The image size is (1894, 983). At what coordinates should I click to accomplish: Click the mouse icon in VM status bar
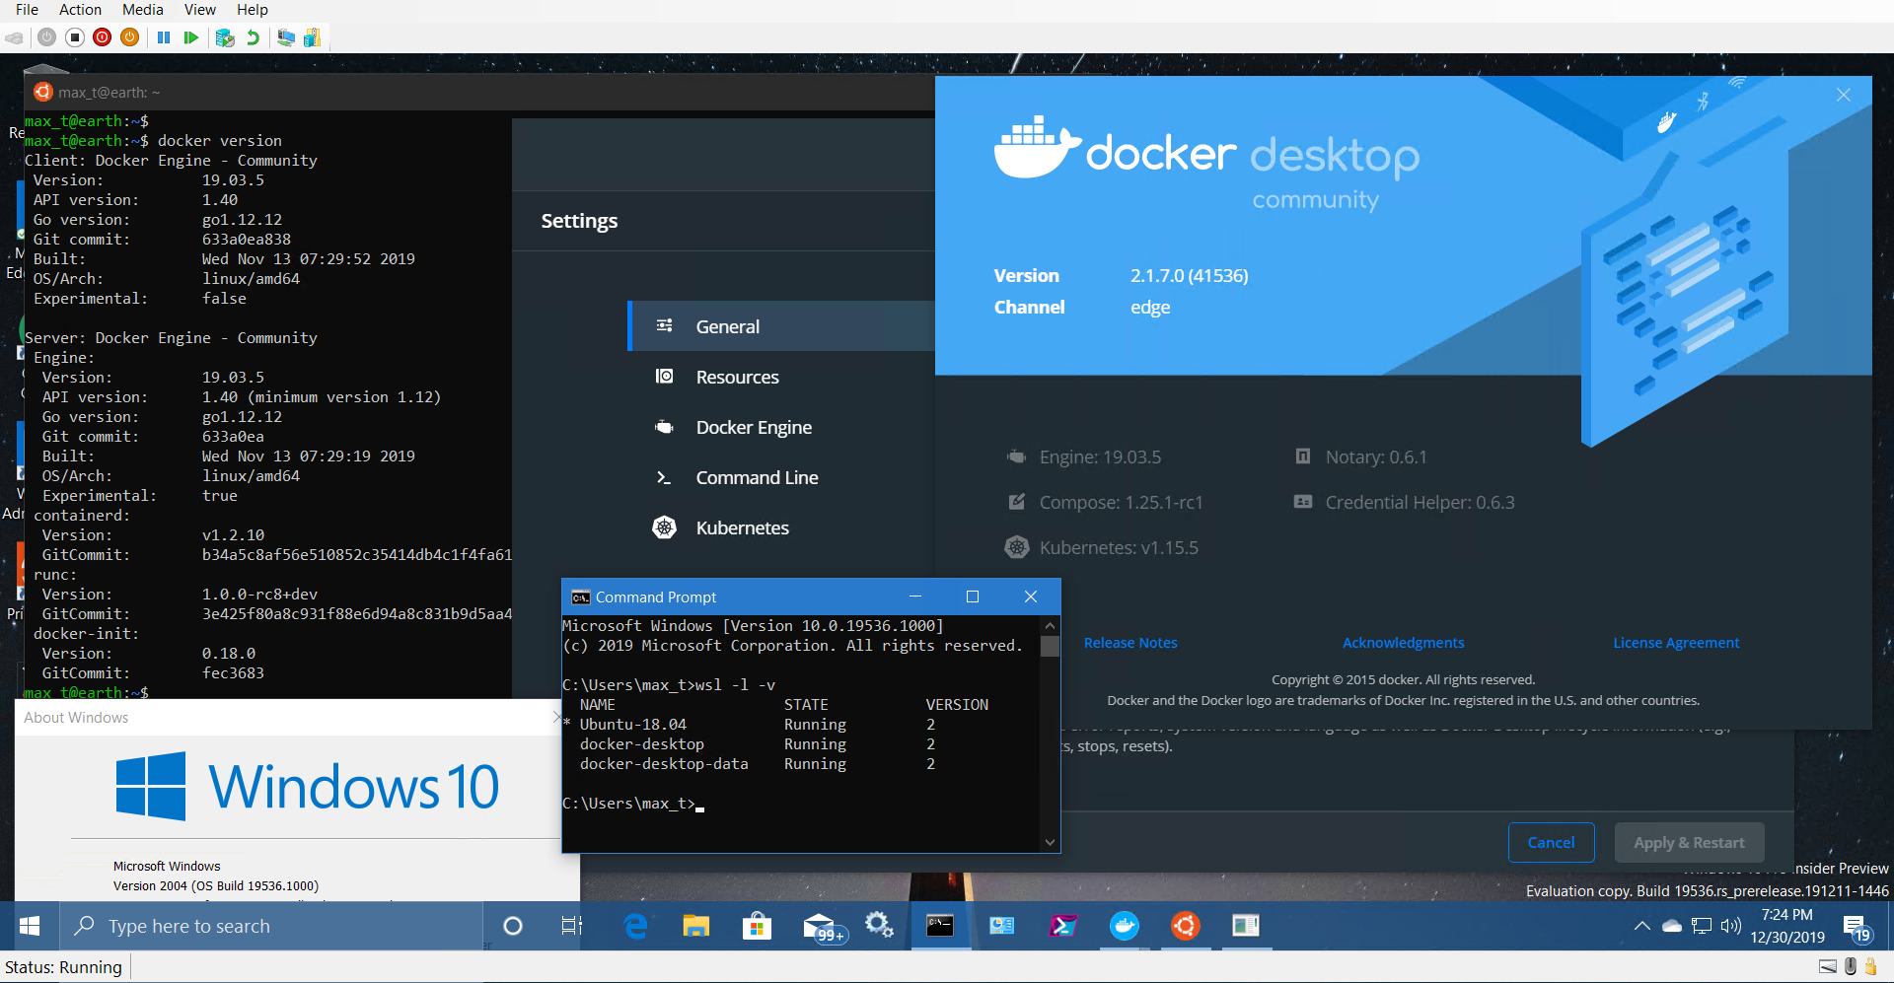(1852, 967)
